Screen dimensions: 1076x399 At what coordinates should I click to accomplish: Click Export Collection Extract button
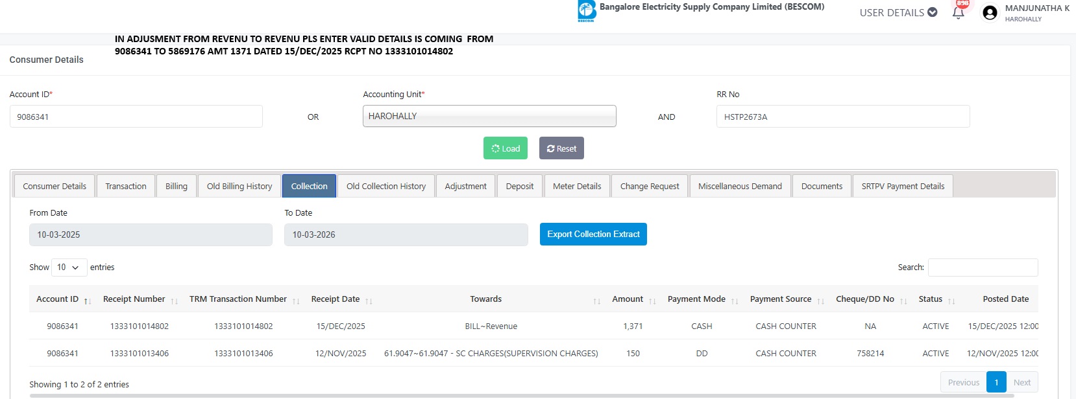tap(593, 234)
